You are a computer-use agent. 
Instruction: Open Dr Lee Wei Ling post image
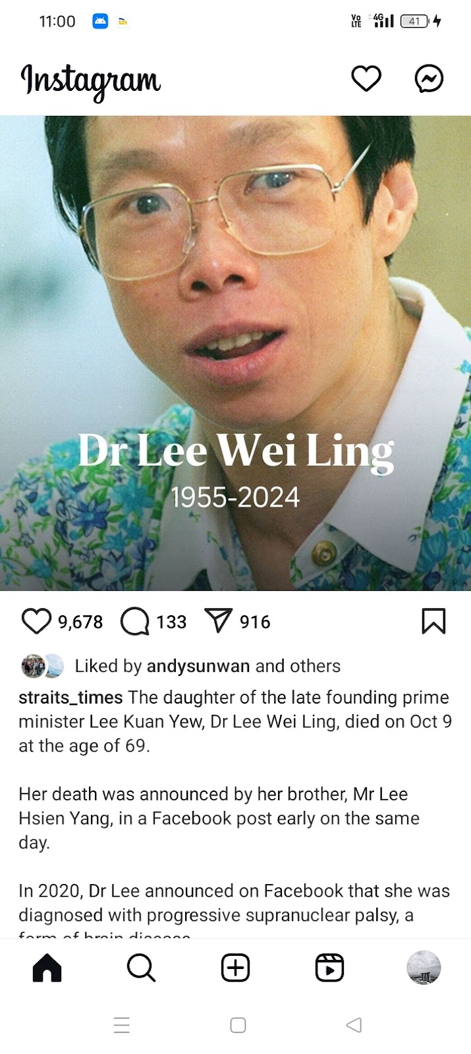tap(235, 353)
